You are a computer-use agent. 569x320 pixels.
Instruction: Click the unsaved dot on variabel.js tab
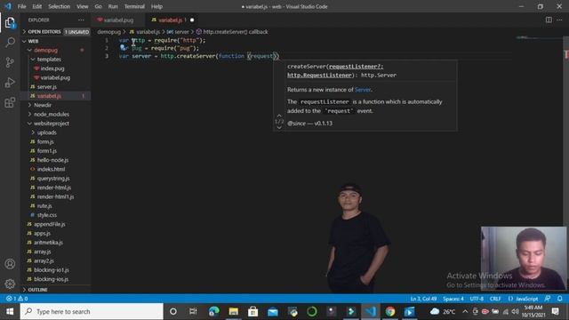[x=192, y=20]
